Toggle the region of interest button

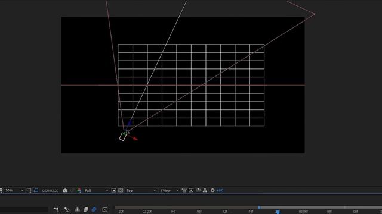click(x=114, y=190)
